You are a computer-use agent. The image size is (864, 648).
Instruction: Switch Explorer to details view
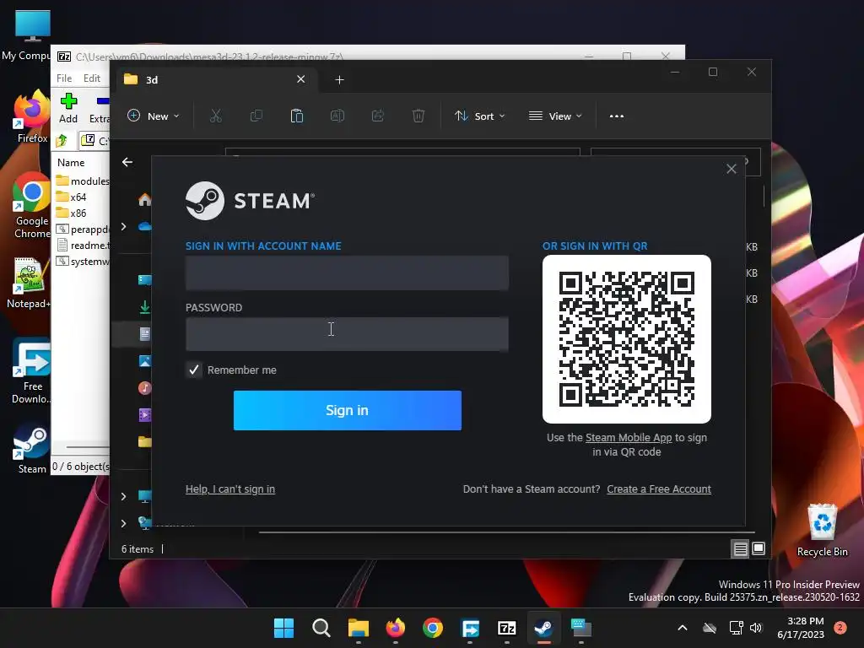[x=741, y=548]
